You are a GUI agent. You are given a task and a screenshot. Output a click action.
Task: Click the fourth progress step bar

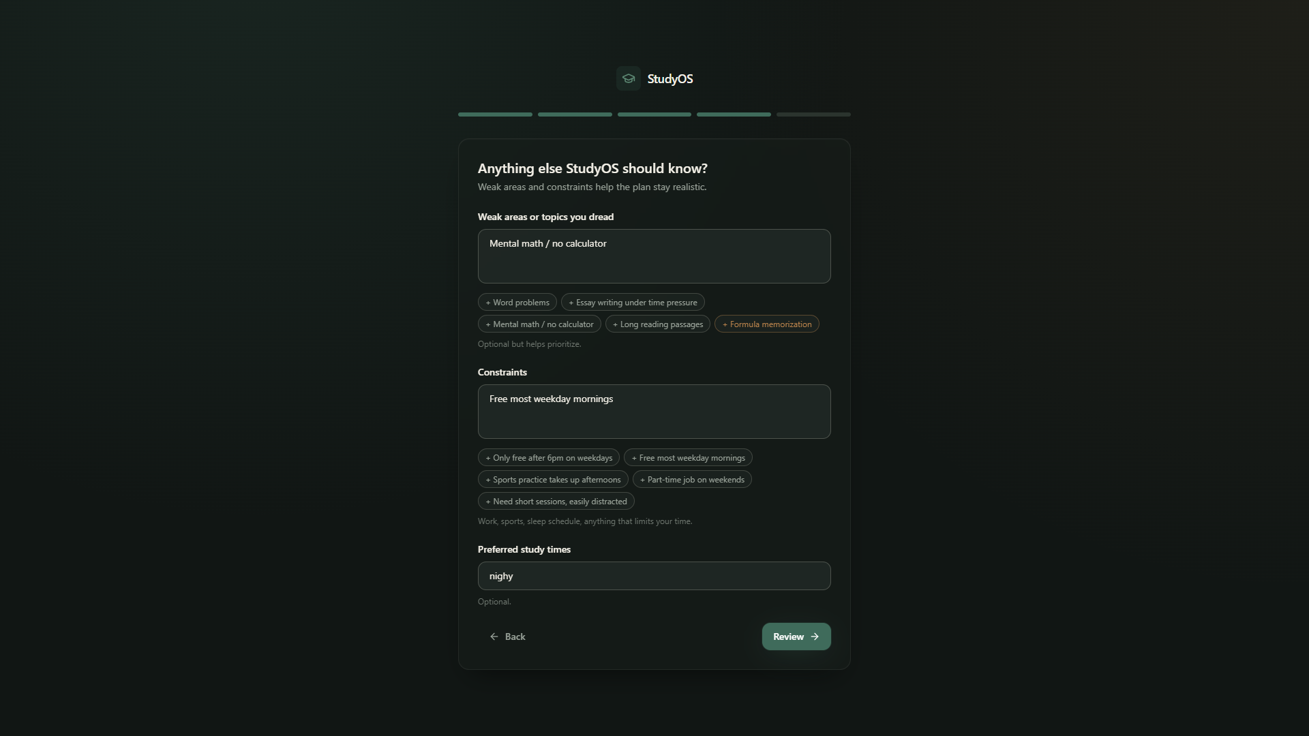734,114
